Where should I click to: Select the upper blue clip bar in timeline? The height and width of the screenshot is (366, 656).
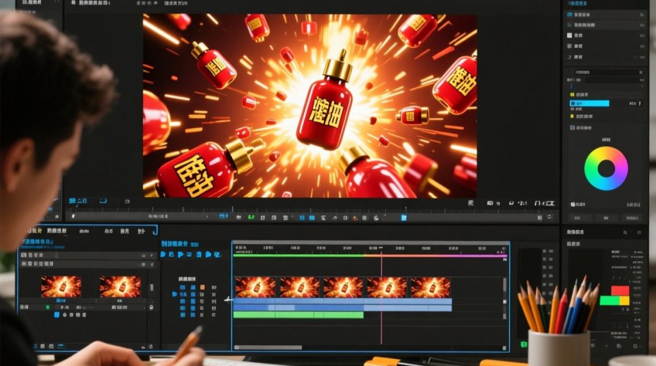[x=342, y=302]
